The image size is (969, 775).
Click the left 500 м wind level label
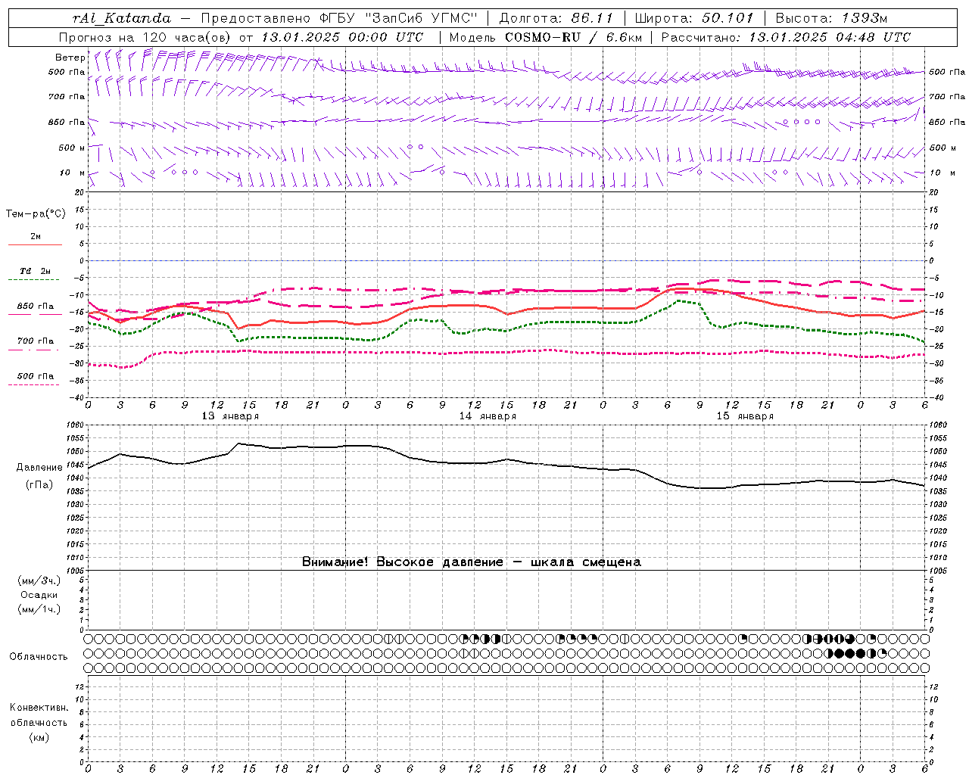pyautogui.click(x=72, y=148)
